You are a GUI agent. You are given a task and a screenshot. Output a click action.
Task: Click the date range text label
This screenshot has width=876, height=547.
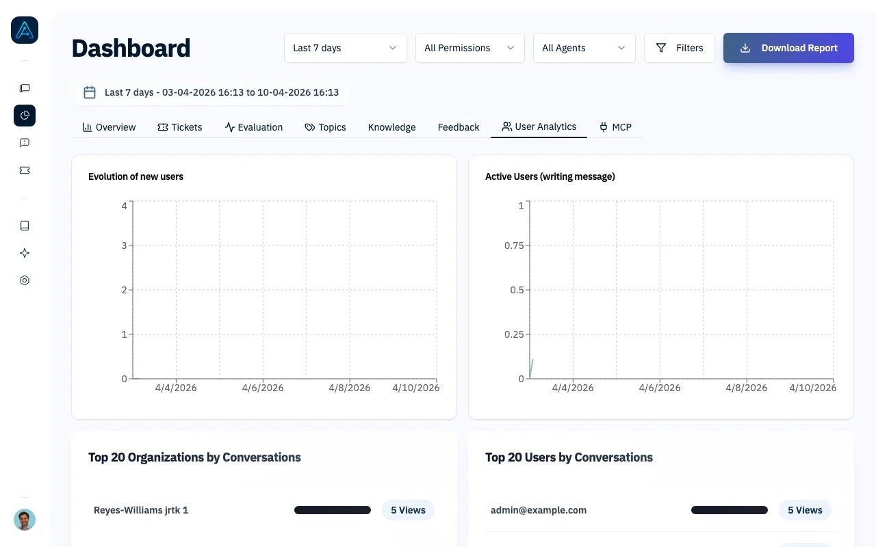[x=222, y=92]
